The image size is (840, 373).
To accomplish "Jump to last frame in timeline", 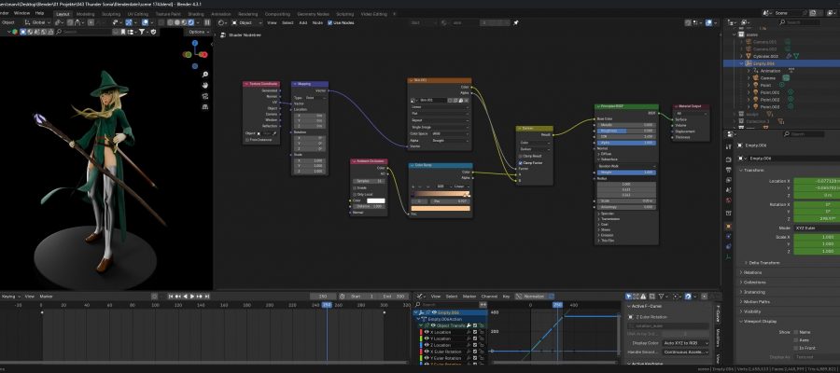I will click(x=207, y=296).
